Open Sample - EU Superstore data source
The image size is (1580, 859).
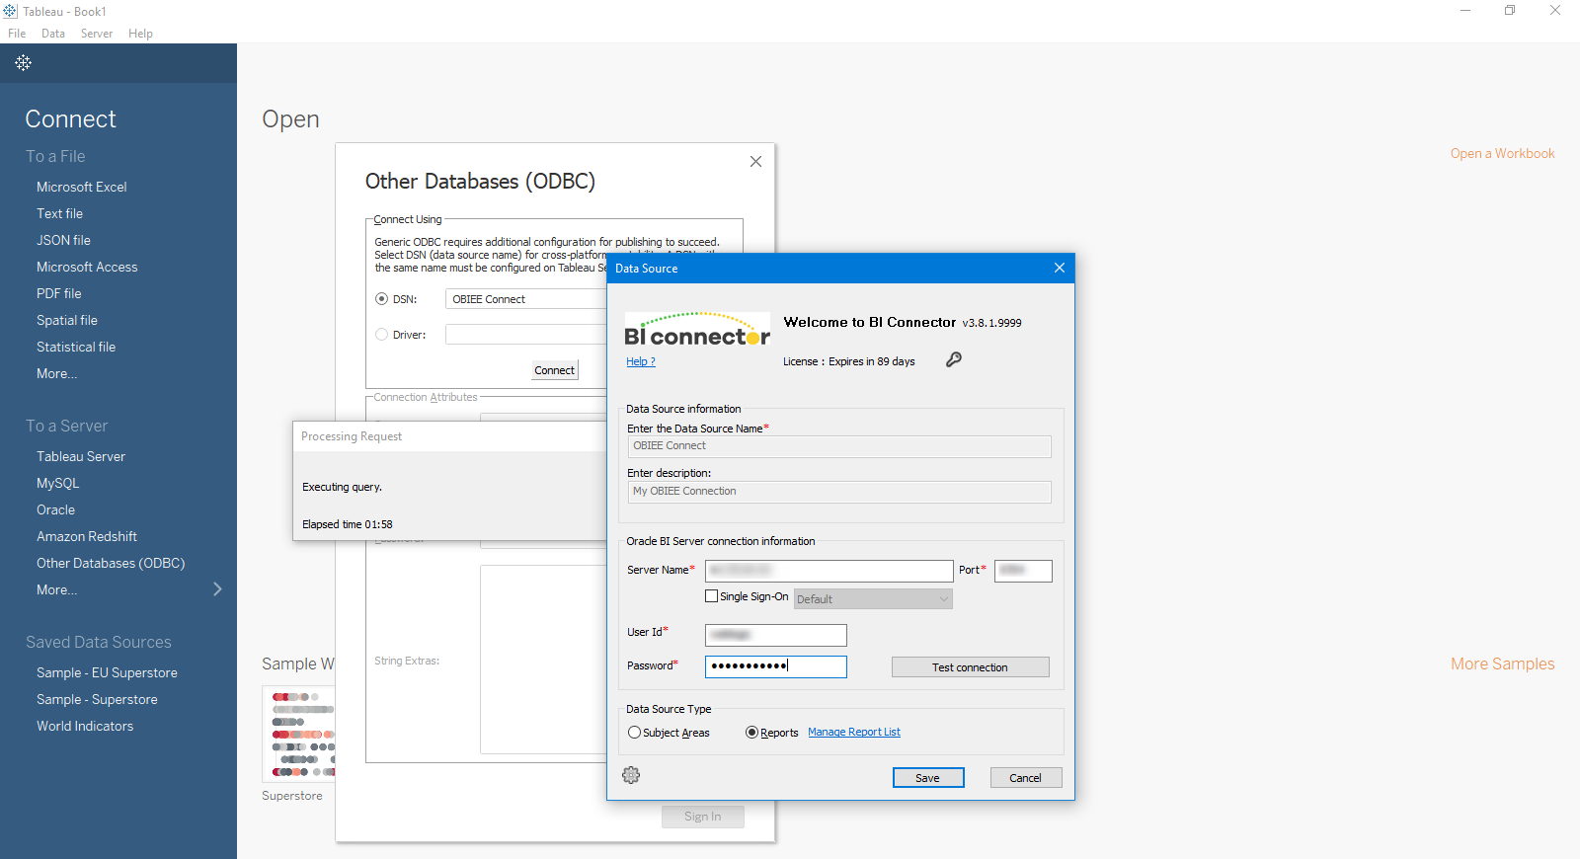pyautogui.click(x=107, y=672)
